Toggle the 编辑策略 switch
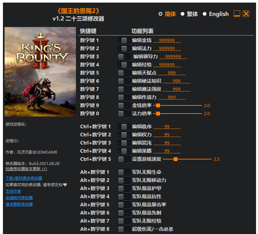The image size is (258, 234). pyautogui.click(x=124, y=151)
